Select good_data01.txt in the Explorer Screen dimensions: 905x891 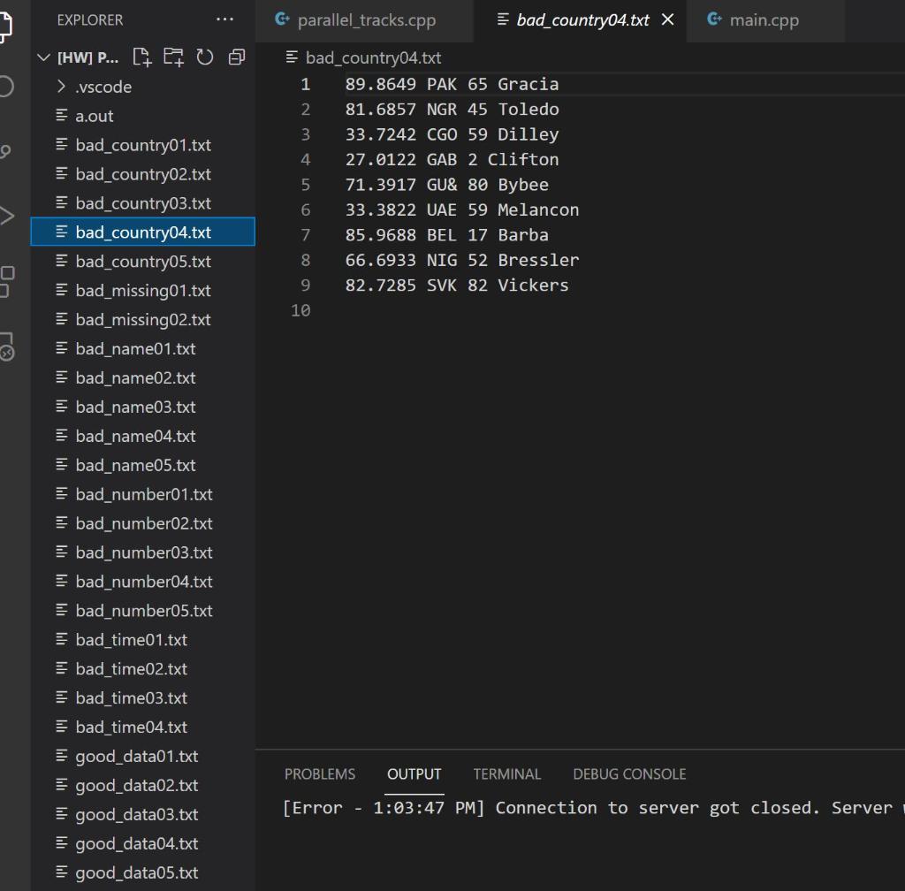[137, 756]
